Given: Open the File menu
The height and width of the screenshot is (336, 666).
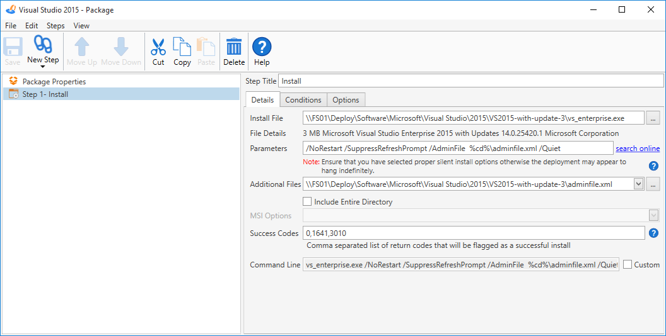Looking at the screenshot, I should (11, 26).
